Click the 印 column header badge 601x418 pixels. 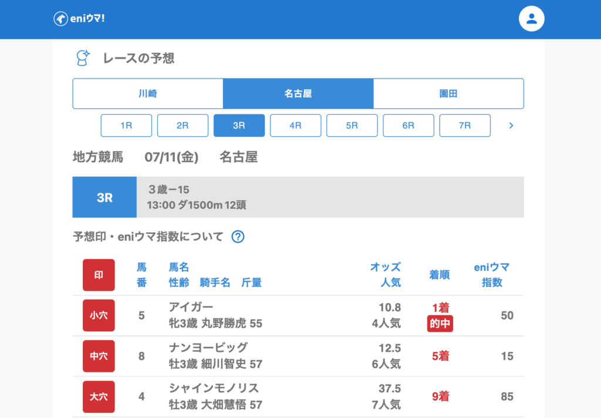(x=99, y=275)
